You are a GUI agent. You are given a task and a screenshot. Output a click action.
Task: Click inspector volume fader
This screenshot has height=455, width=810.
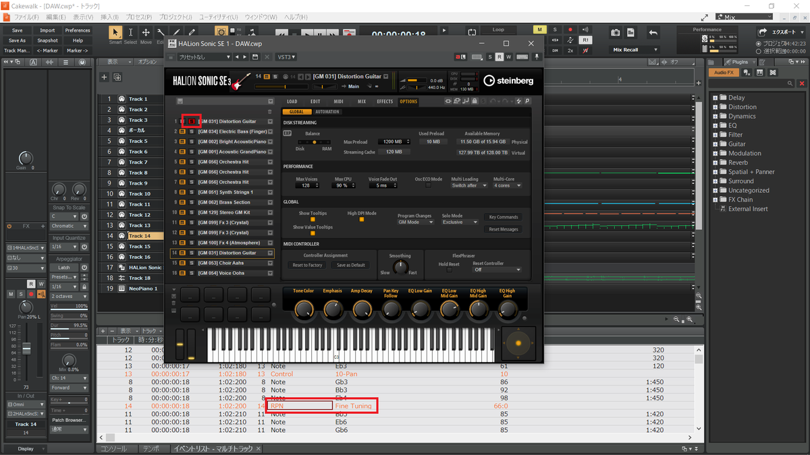click(x=27, y=348)
